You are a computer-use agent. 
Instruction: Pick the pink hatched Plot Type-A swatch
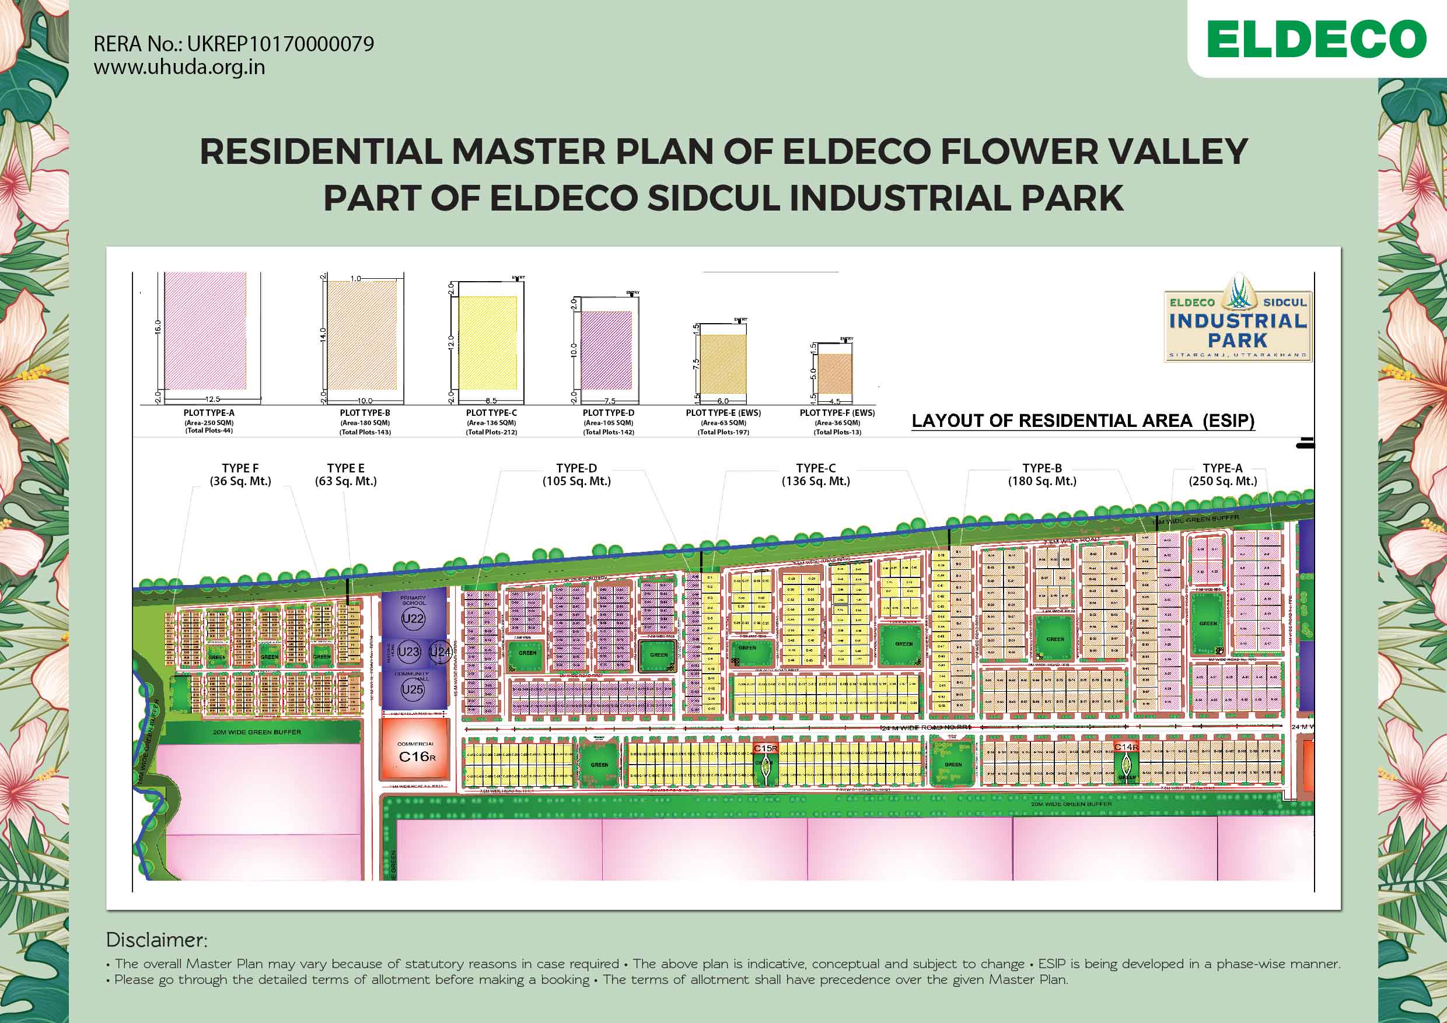[205, 331]
